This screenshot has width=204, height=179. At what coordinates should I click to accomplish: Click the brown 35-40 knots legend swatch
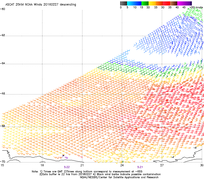[x=174, y=3]
